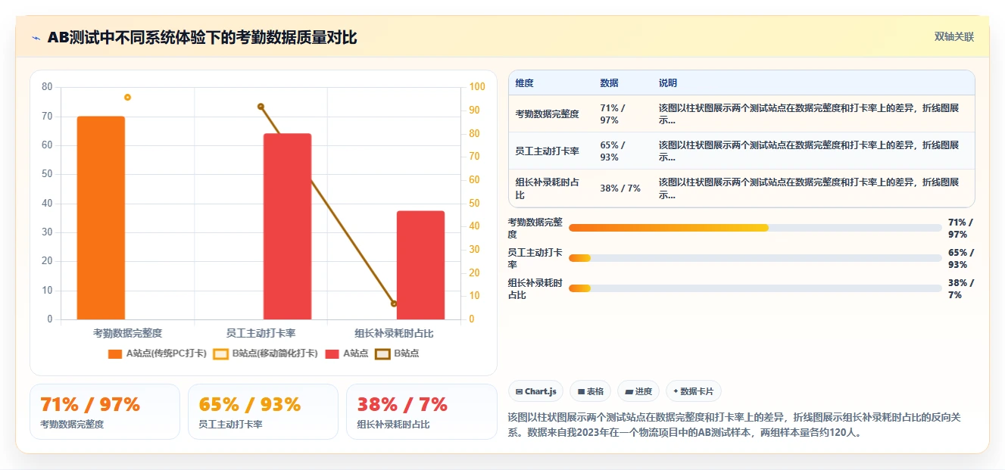1005x470 pixels.
Task: Select the 表格 chip
Action: [x=590, y=391]
